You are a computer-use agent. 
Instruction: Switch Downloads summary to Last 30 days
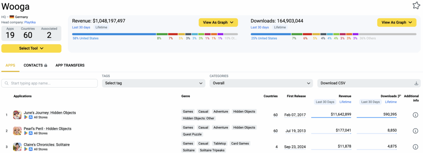coord(260,27)
